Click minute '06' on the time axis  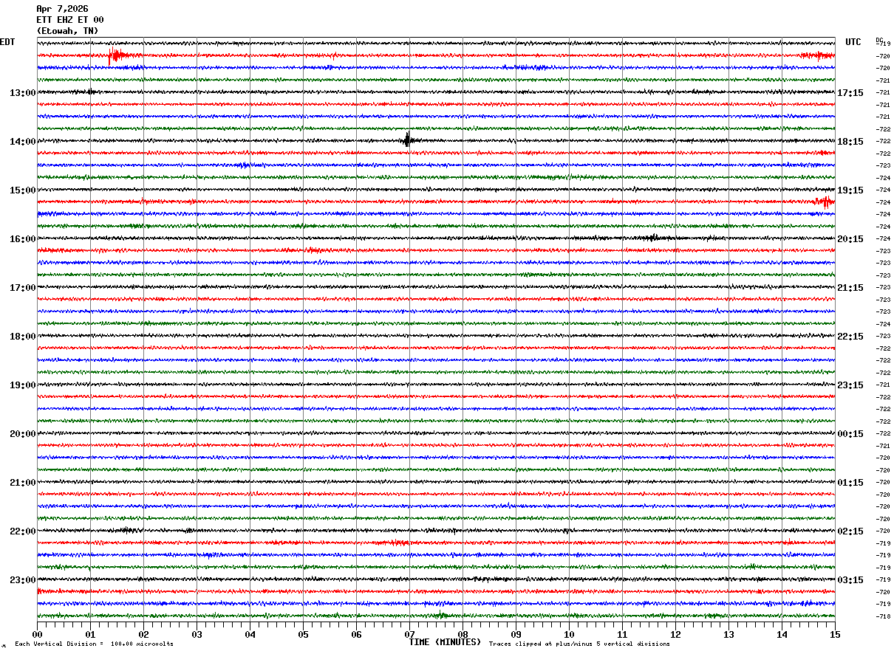[356, 634]
